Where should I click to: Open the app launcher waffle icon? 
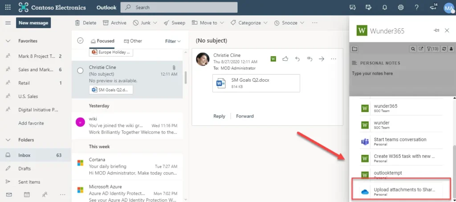tap(8, 8)
